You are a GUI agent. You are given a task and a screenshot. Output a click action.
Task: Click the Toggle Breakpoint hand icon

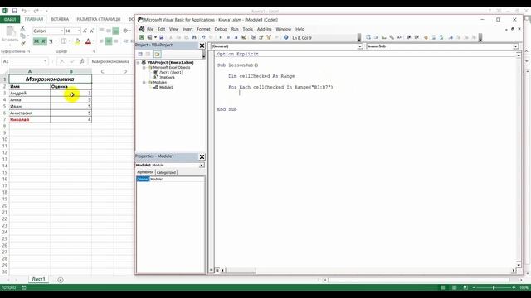[426, 37]
